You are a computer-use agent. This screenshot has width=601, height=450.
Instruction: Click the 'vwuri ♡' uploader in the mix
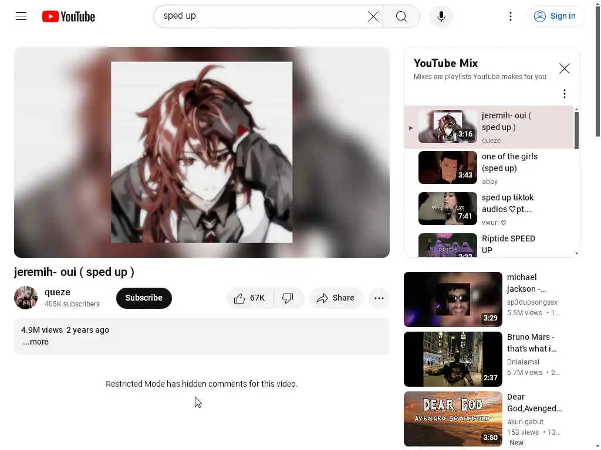pos(494,222)
